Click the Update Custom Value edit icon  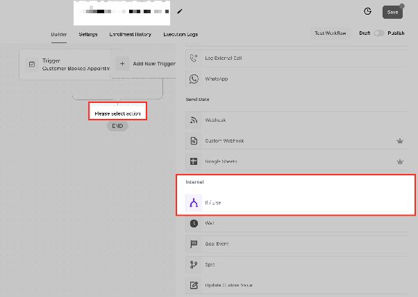click(x=194, y=285)
